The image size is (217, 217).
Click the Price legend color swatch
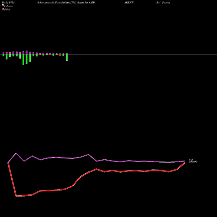3,9
